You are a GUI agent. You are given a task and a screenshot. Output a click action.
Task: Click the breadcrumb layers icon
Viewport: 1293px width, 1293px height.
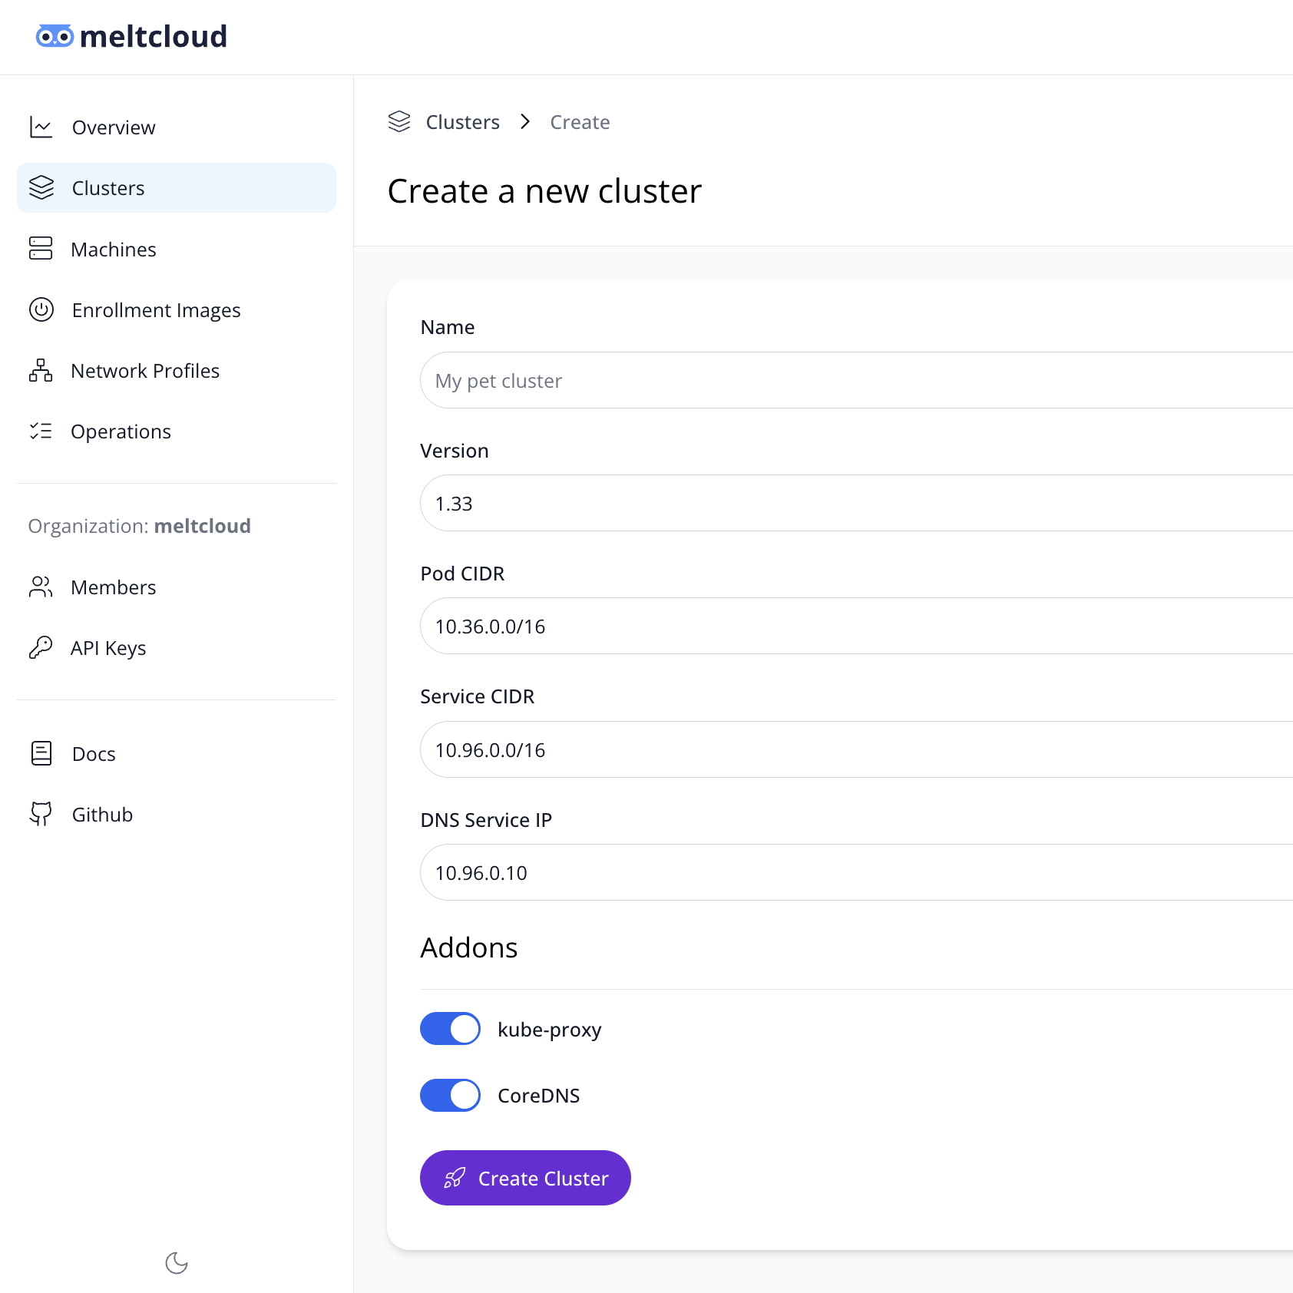[x=399, y=121]
